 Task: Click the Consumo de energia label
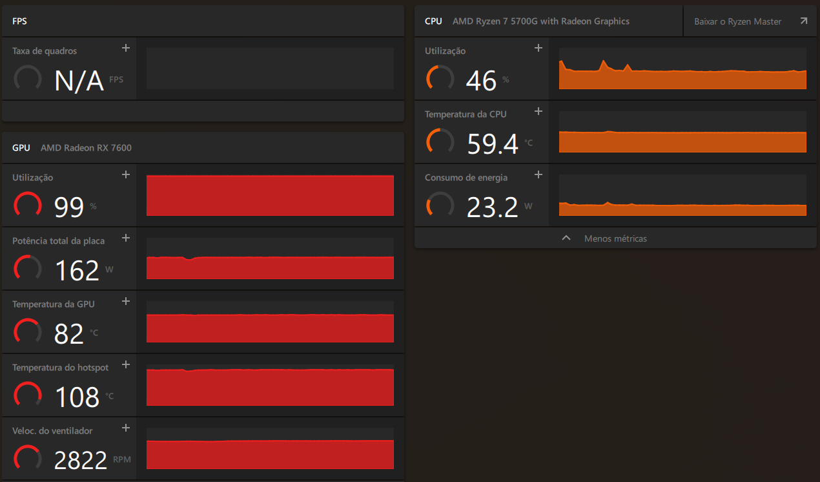point(466,178)
